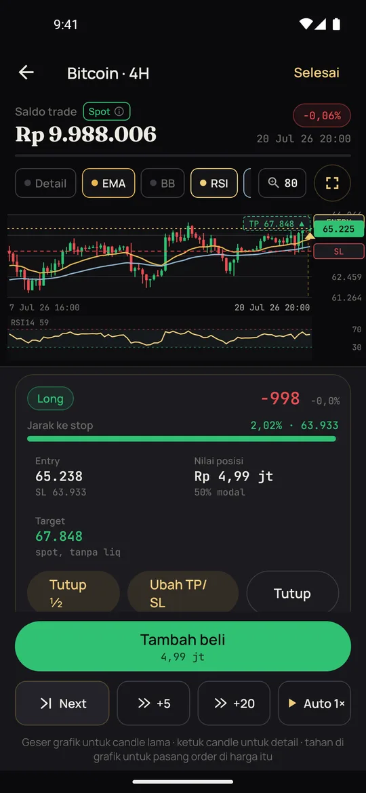
Task: Tap Selesai to finish
Action: [x=317, y=73]
